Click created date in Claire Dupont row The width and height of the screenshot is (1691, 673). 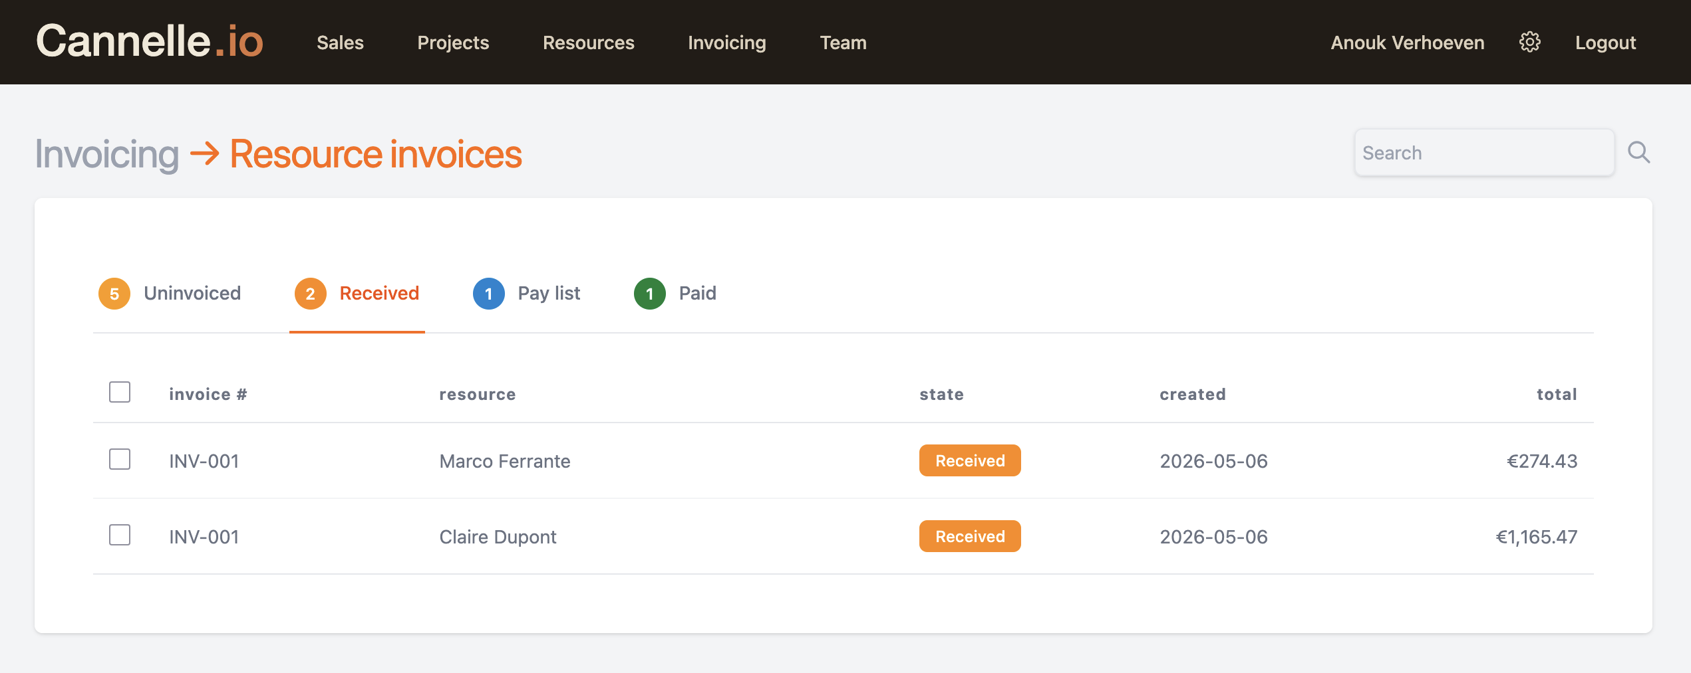click(1214, 537)
